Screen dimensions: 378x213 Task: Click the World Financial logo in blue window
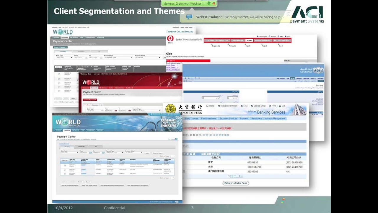point(68,122)
